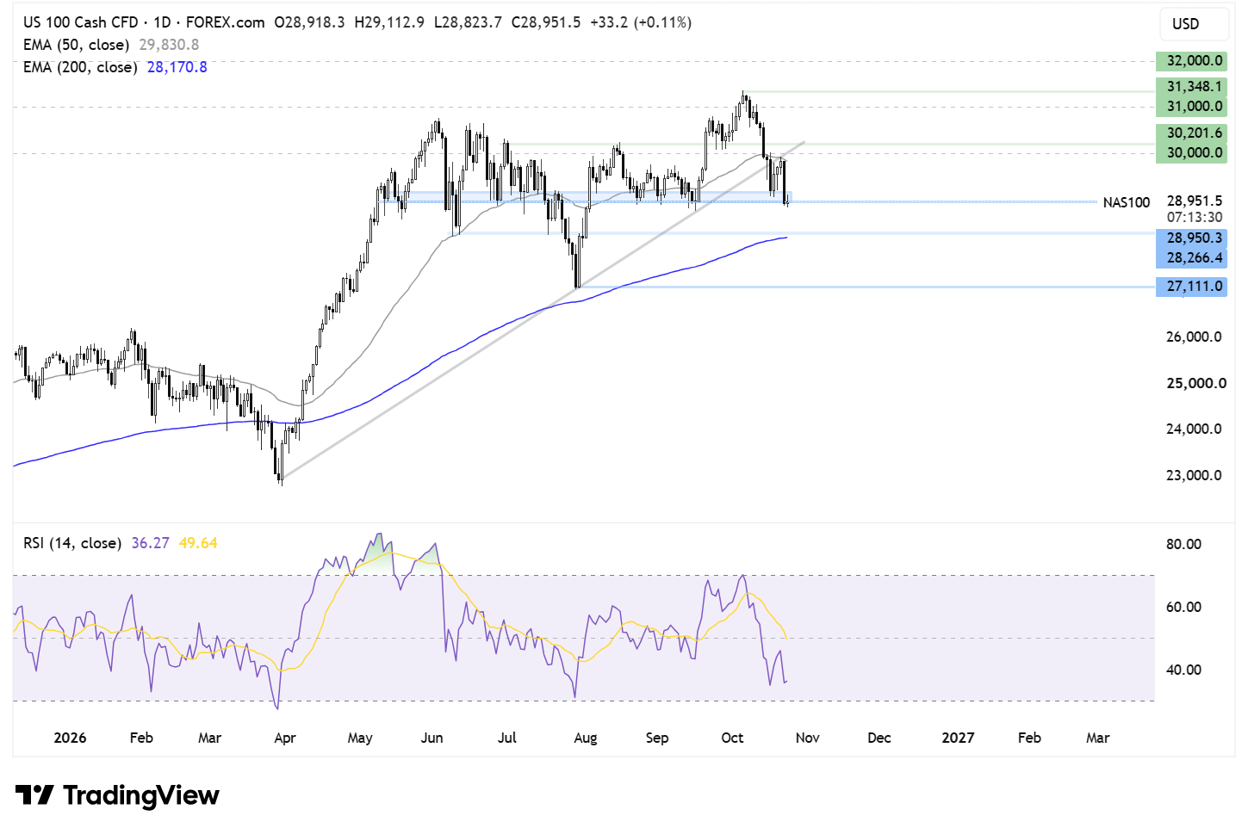
Task: Click the 28,950.3 support level label
Action: [x=1192, y=238]
